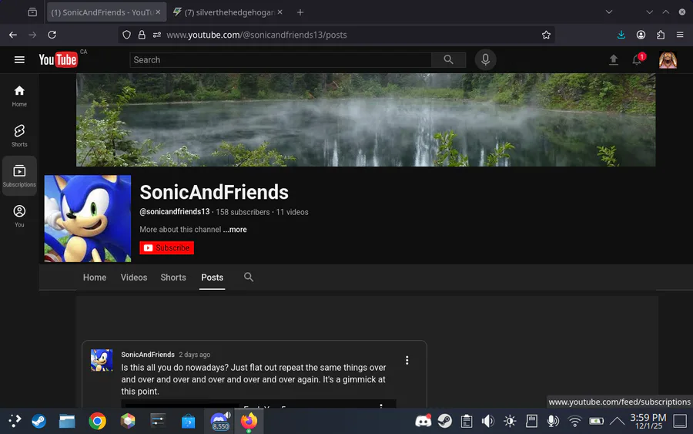Open Wi-Fi network settings in the tray
693x434 pixels.
[574, 421]
